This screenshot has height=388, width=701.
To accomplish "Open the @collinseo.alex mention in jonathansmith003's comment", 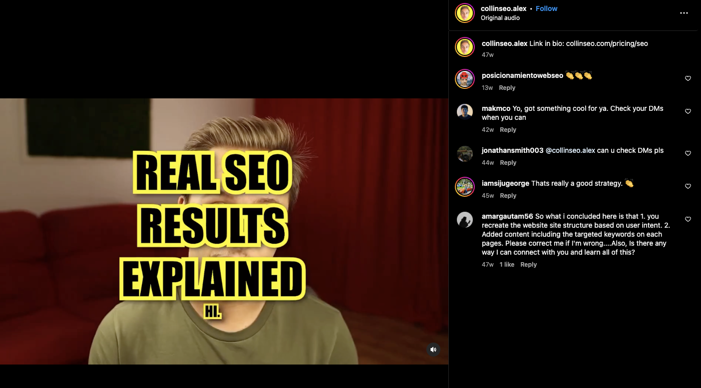I will (x=570, y=150).
